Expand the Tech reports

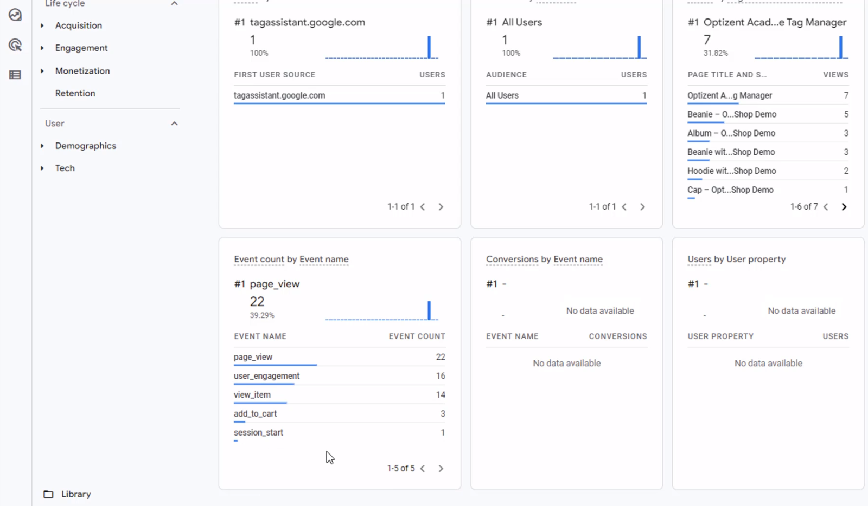pos(65,168)
